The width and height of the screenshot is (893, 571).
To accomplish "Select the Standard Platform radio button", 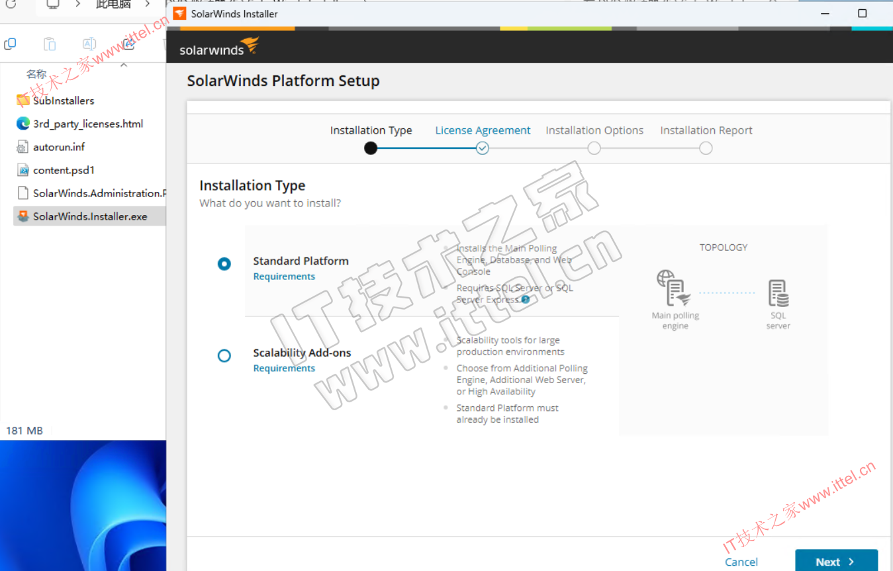I will pyautogui.click(x=224, y=264).
